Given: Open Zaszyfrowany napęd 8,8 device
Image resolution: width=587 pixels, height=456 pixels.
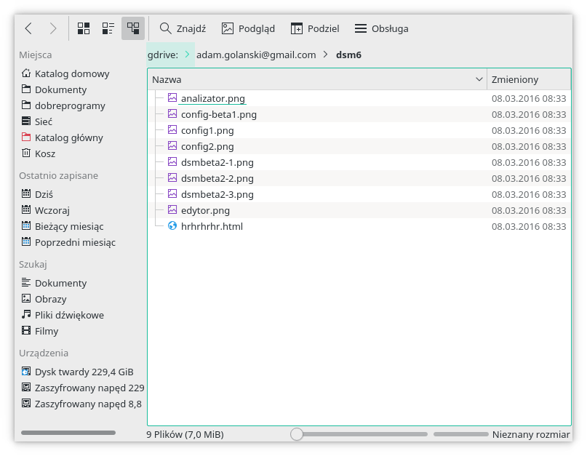Looking at the screenshot, I should click(81, 404).
